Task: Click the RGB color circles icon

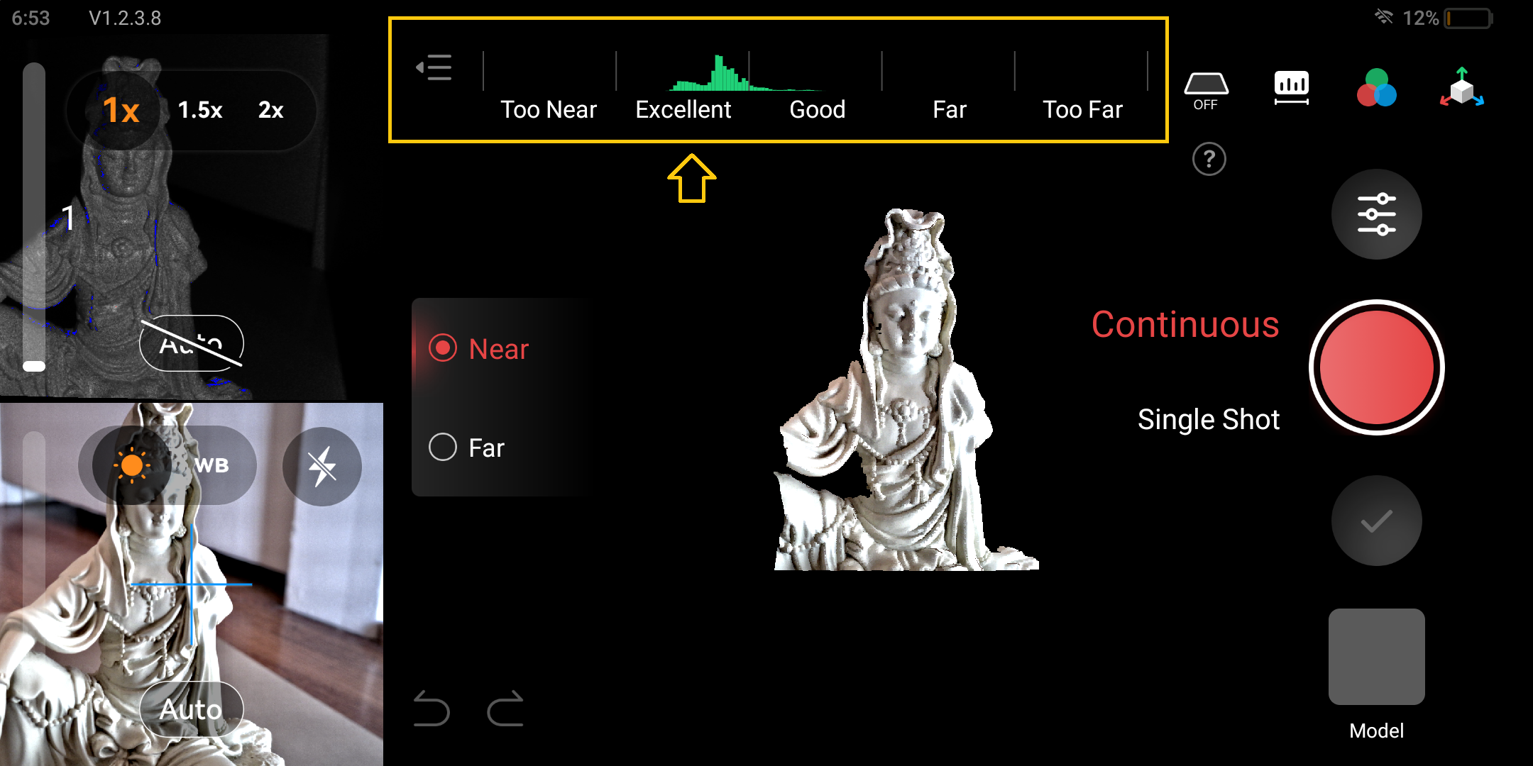Action: [x=1376, y=89]
